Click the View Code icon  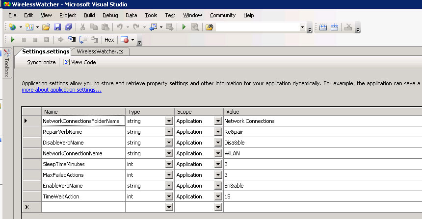66,62
